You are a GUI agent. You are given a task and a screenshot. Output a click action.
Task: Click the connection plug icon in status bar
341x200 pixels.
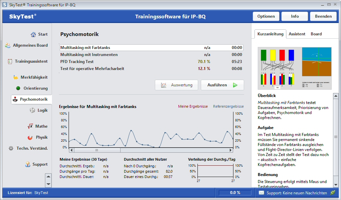[x=332, y=193]
